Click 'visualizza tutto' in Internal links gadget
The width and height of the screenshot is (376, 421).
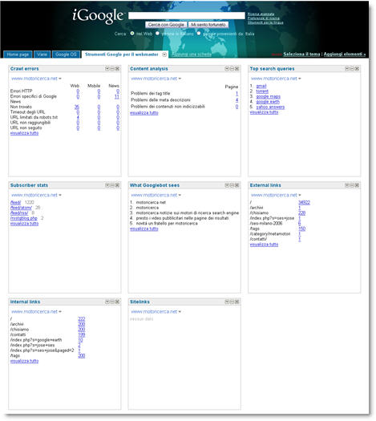[24, 361]
